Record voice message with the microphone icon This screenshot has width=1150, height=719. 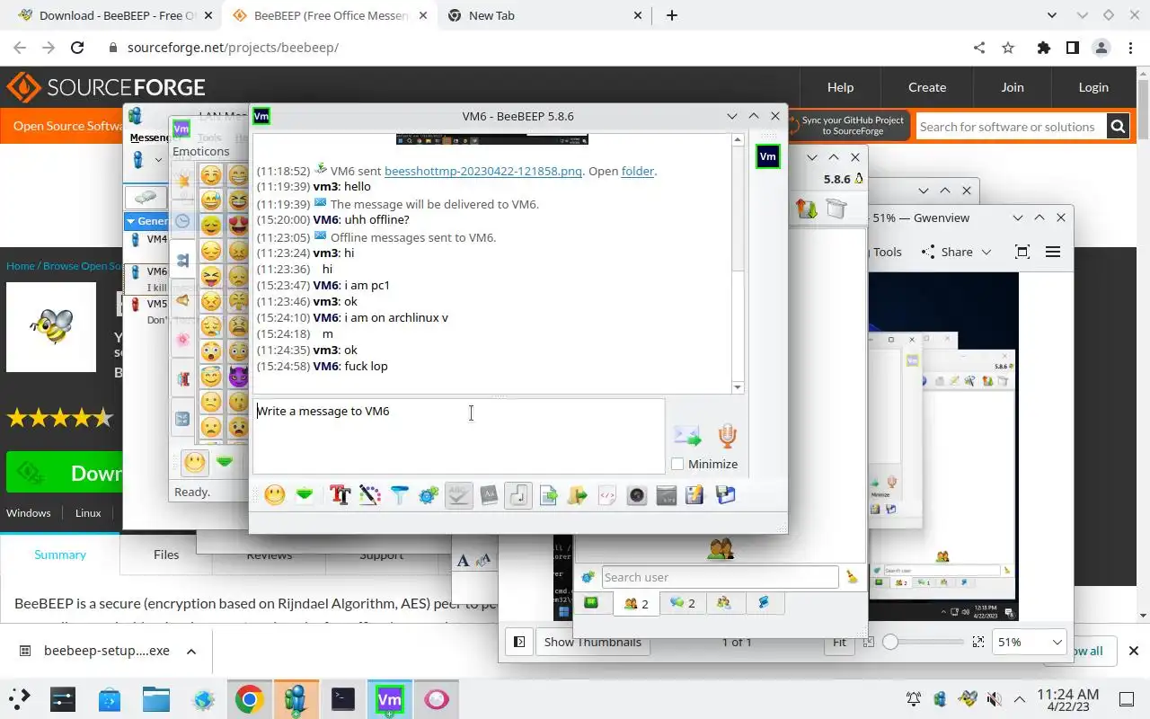(727, 436)
